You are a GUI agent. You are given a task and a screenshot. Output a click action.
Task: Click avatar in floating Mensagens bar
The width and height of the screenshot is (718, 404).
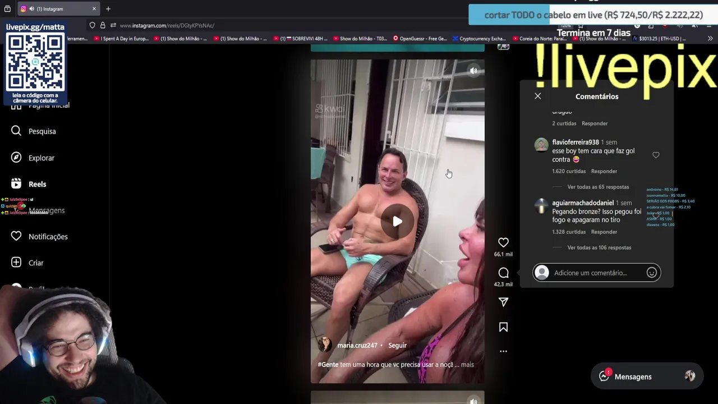tap(690, 377)
